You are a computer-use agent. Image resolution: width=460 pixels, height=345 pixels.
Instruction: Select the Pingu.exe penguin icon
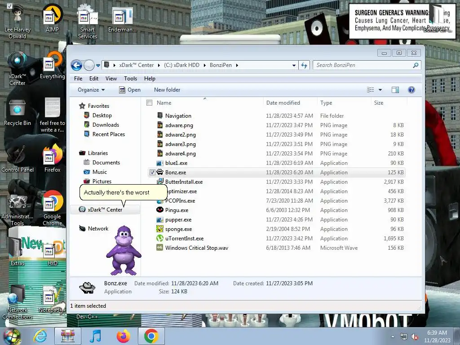pos(159,210)
